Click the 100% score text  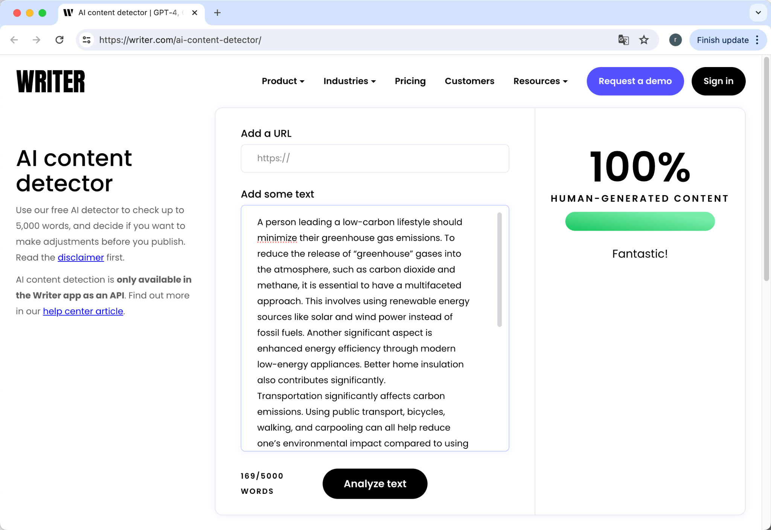640,166
